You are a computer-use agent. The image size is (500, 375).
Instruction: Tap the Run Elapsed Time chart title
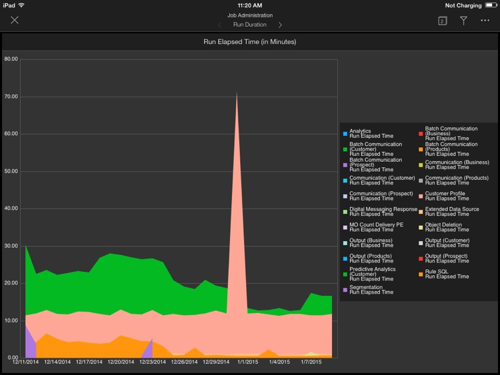click(x=250, y=42)
